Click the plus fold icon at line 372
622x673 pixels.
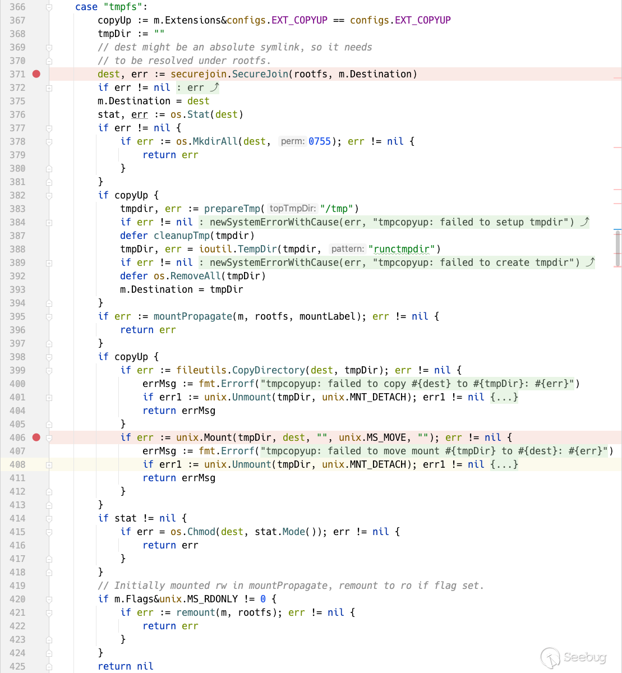click(x=49, y=88)
